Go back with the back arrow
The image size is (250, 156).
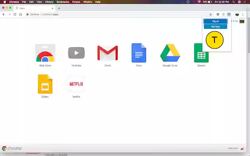4,14
